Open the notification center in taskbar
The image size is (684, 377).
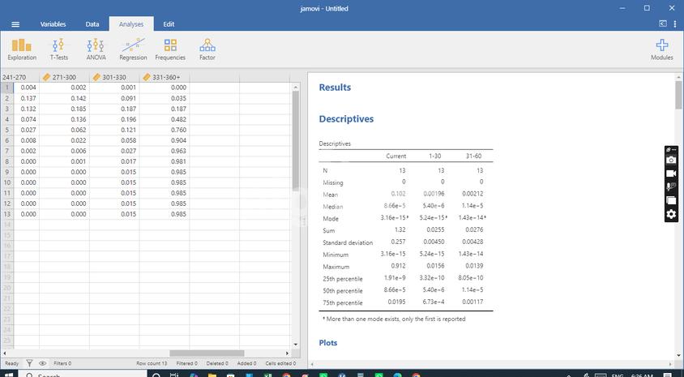click(668, 375)
